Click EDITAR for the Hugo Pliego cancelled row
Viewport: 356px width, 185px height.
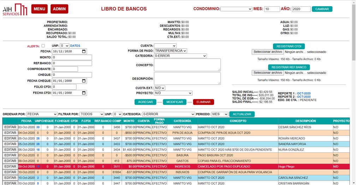(x=10, y=166)
